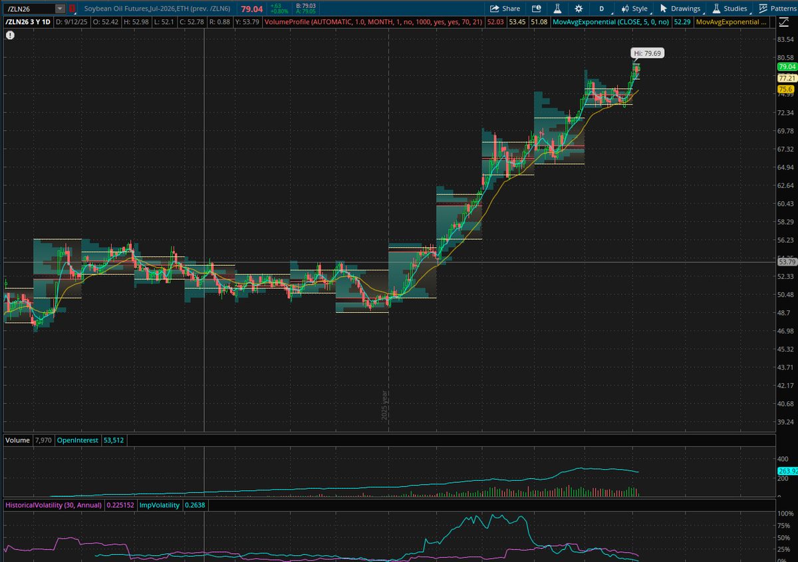Click the yellow MovAvgExponential study label

tap(731, 22)
